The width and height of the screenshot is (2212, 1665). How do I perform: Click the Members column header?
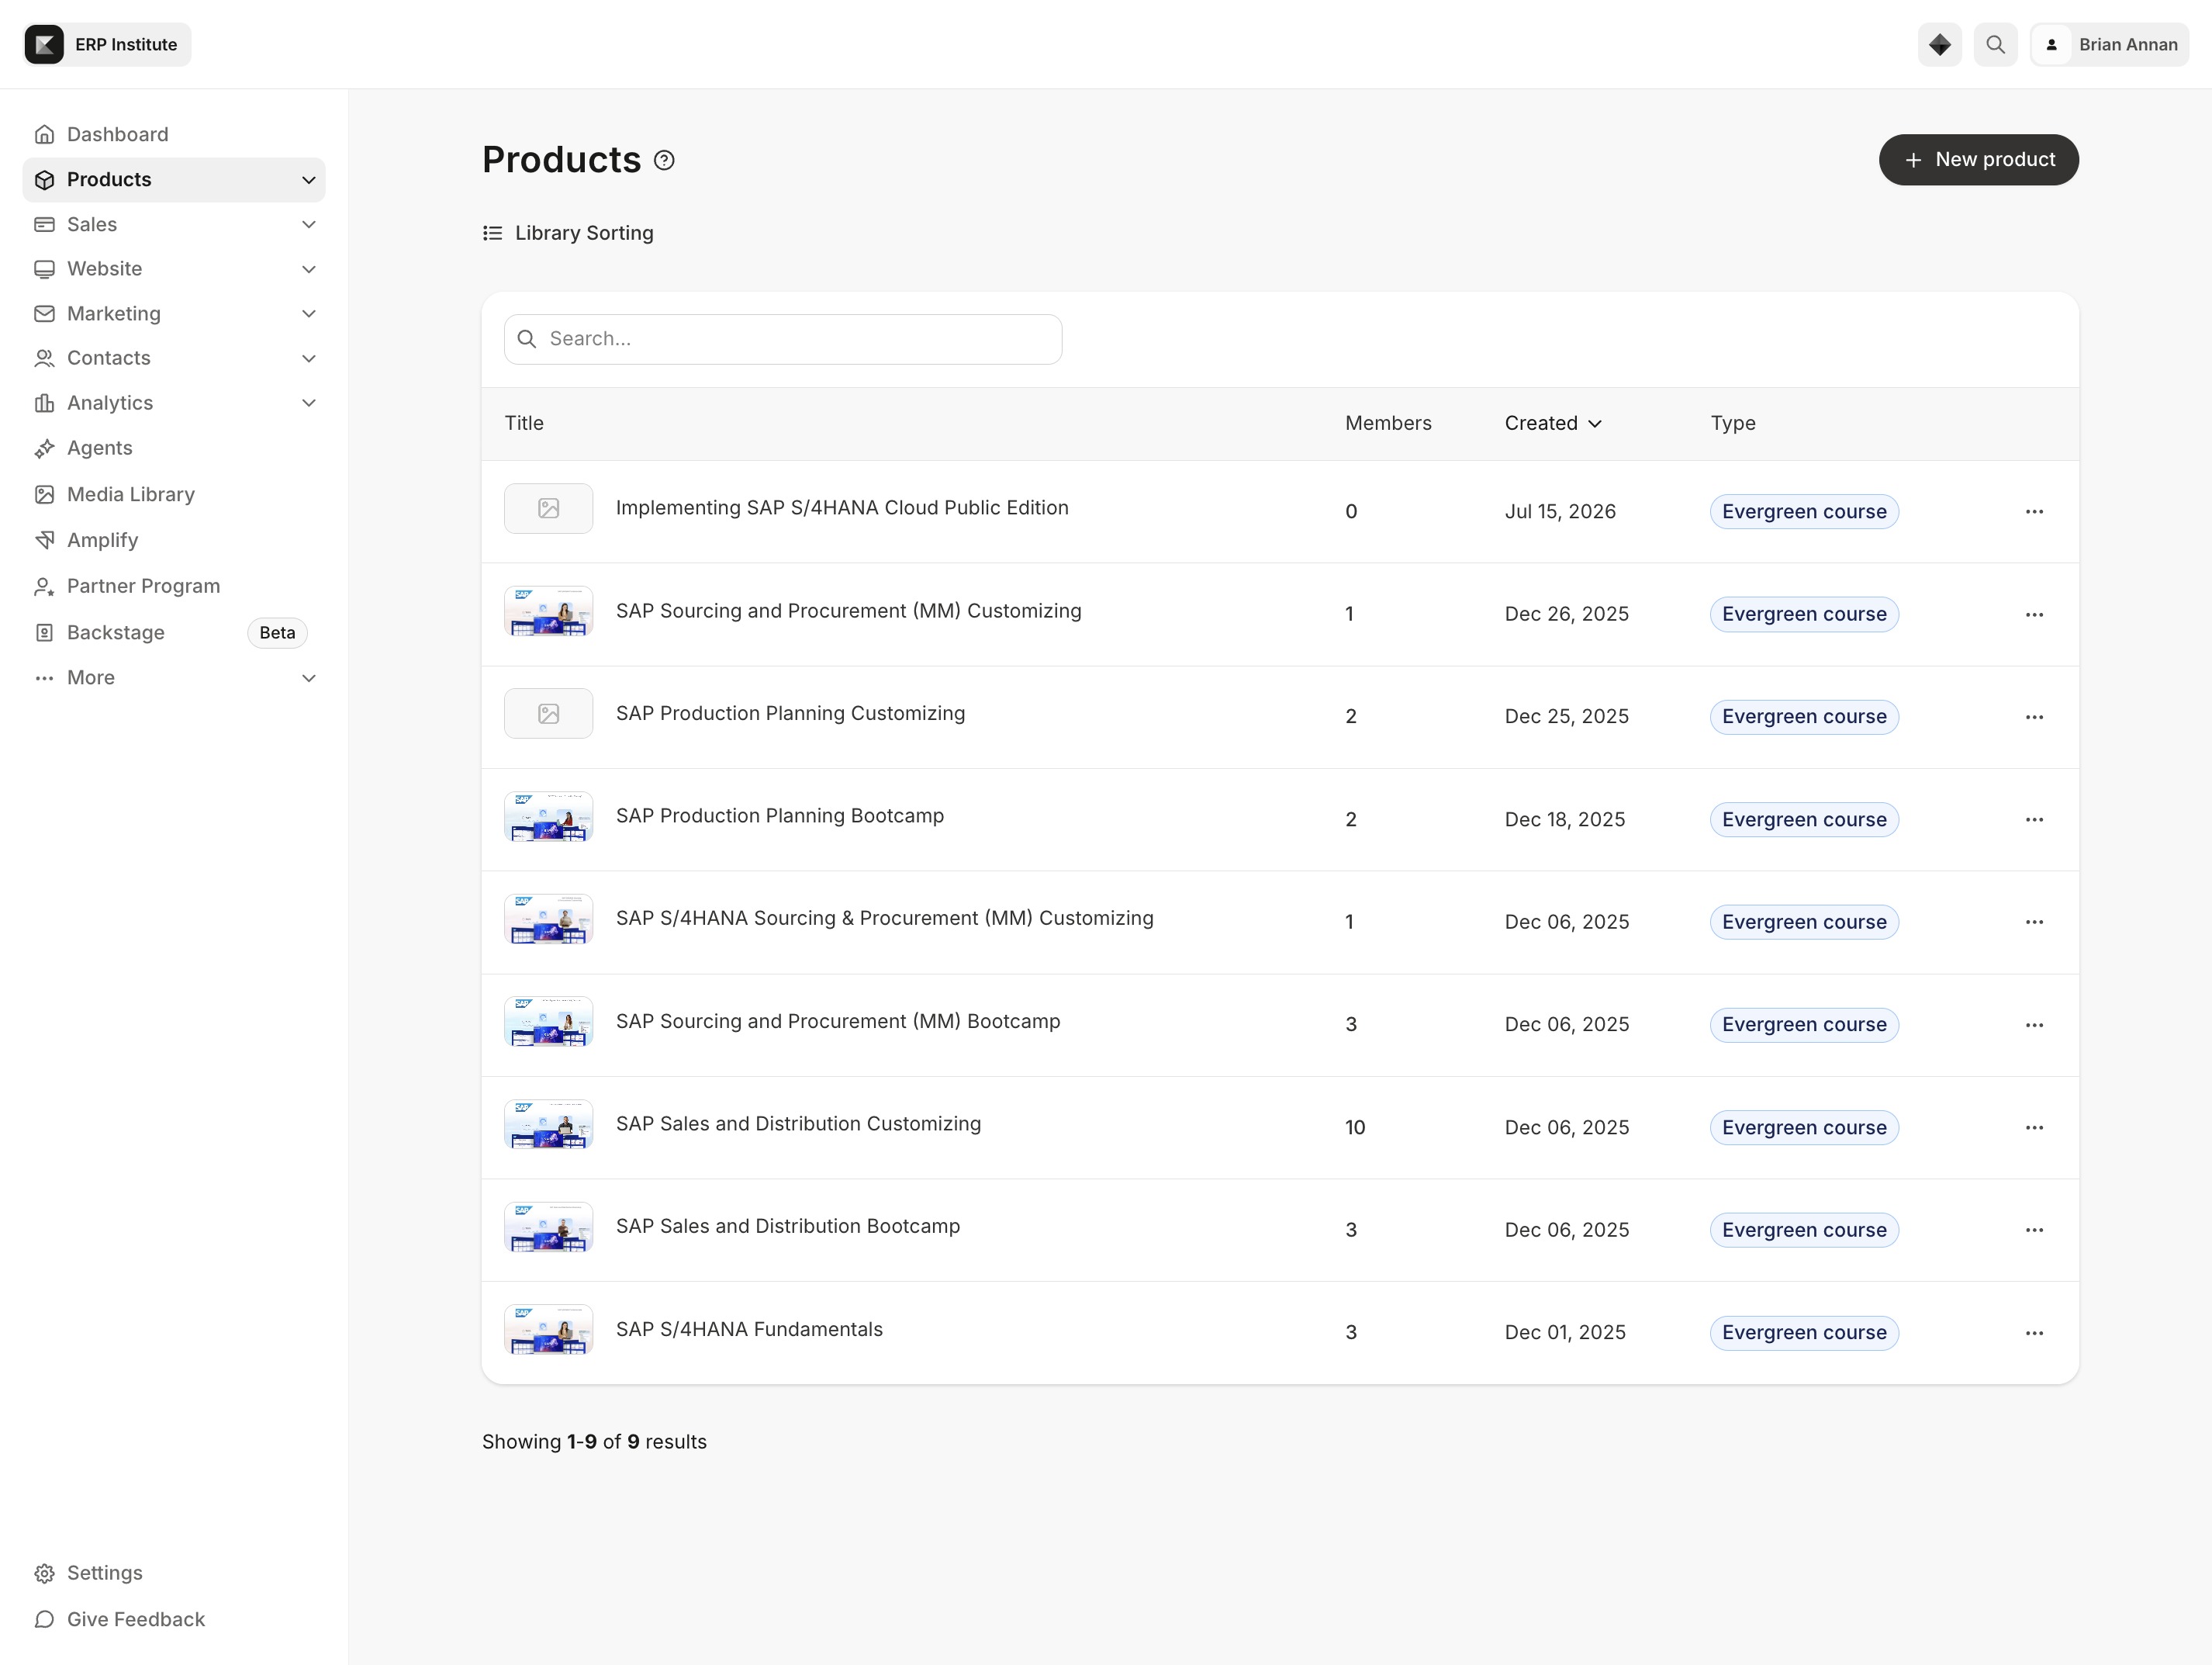1388,424
